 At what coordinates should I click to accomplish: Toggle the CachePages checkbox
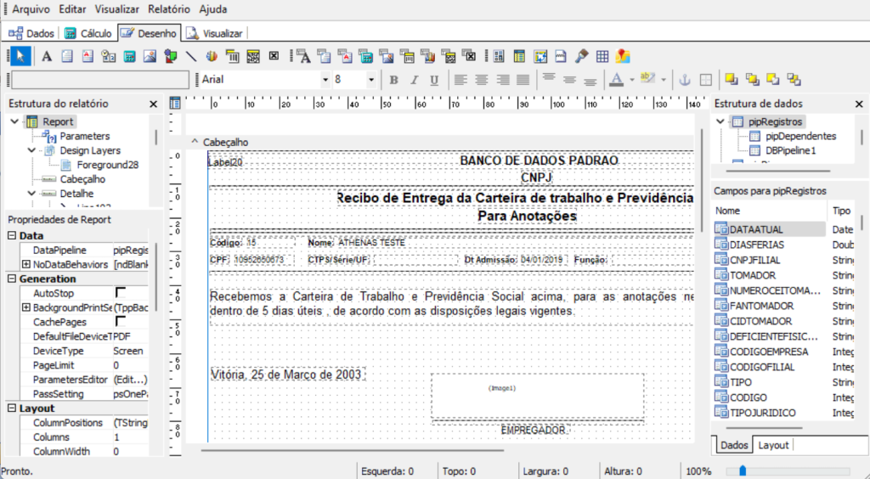[x=120, y=321]
